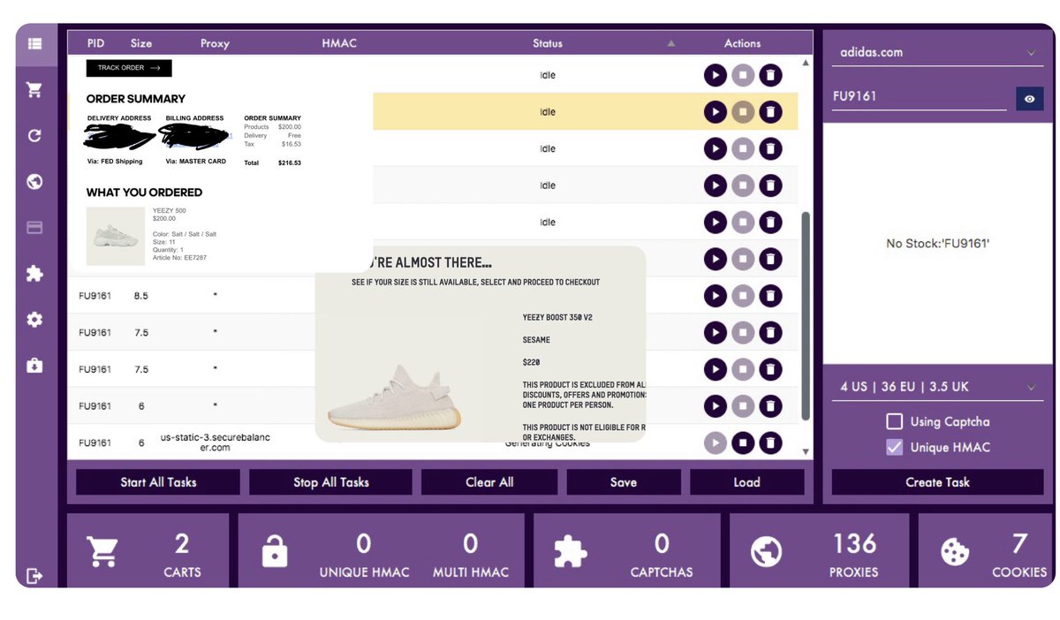Start the FU9161 size 8.5 task
This screenshot has height=620, width=1060.
(715, 296)
